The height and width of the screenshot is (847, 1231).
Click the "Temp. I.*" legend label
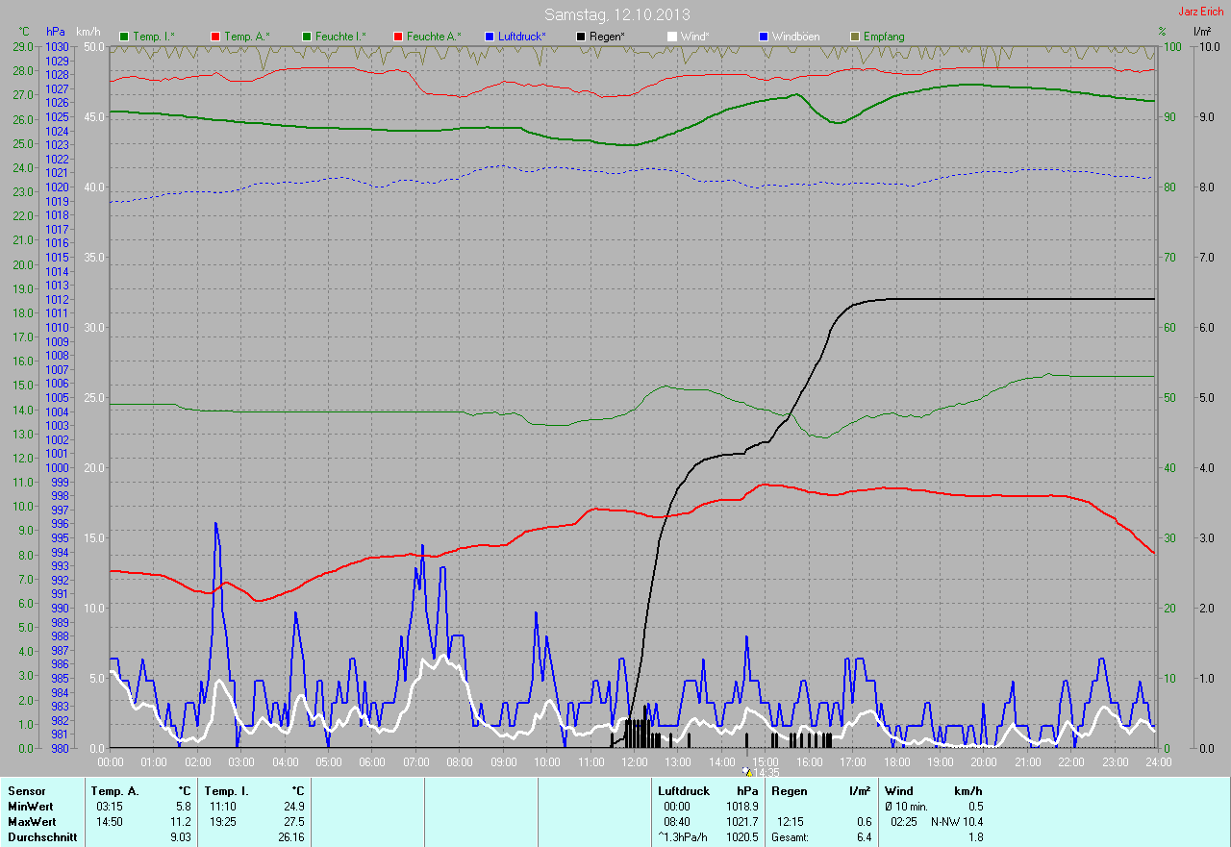[154, 37]
